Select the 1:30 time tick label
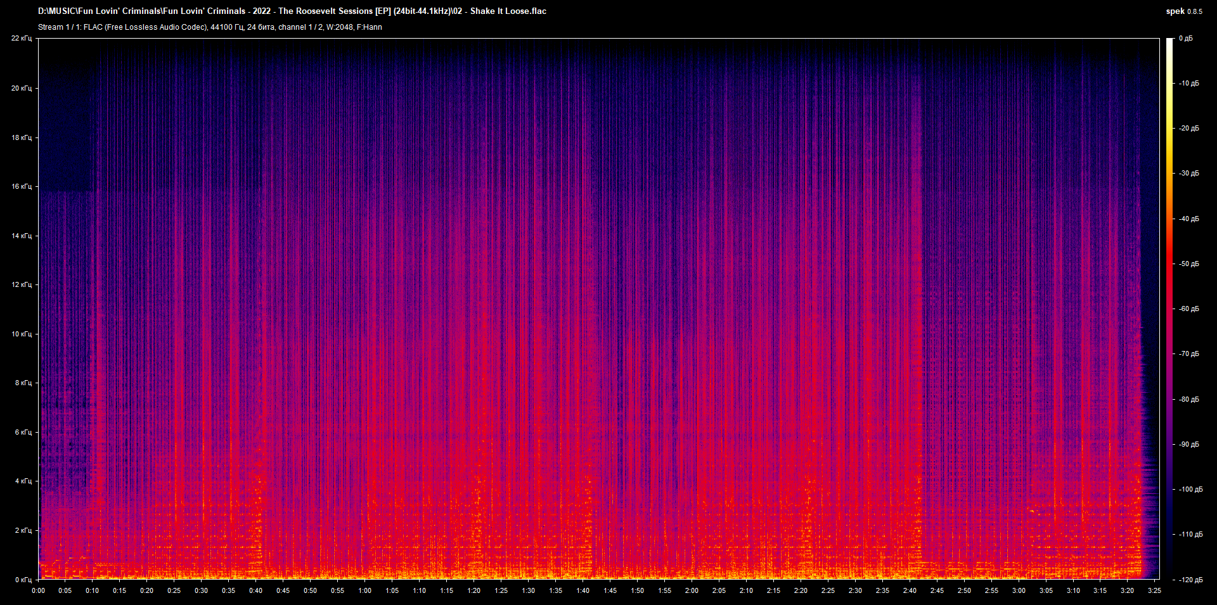The image size is (1217, 605). point(528,590)
